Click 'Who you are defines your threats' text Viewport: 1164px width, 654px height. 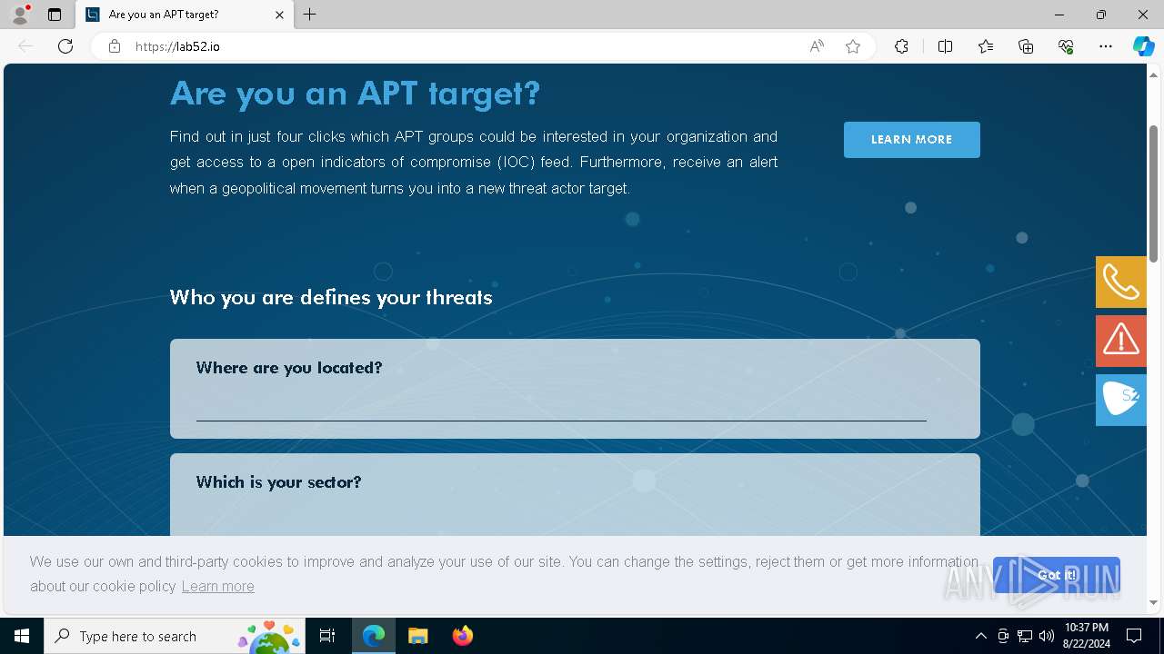[x=331, y=297]
